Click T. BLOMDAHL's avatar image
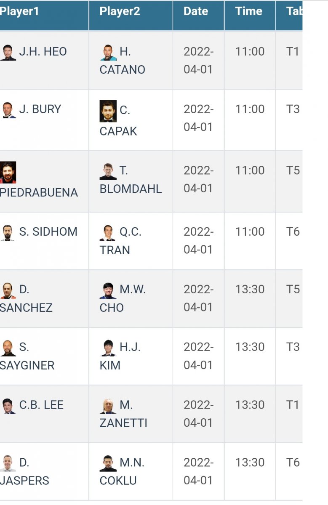This screenshot has height=505, width=328. coord(108,171)
